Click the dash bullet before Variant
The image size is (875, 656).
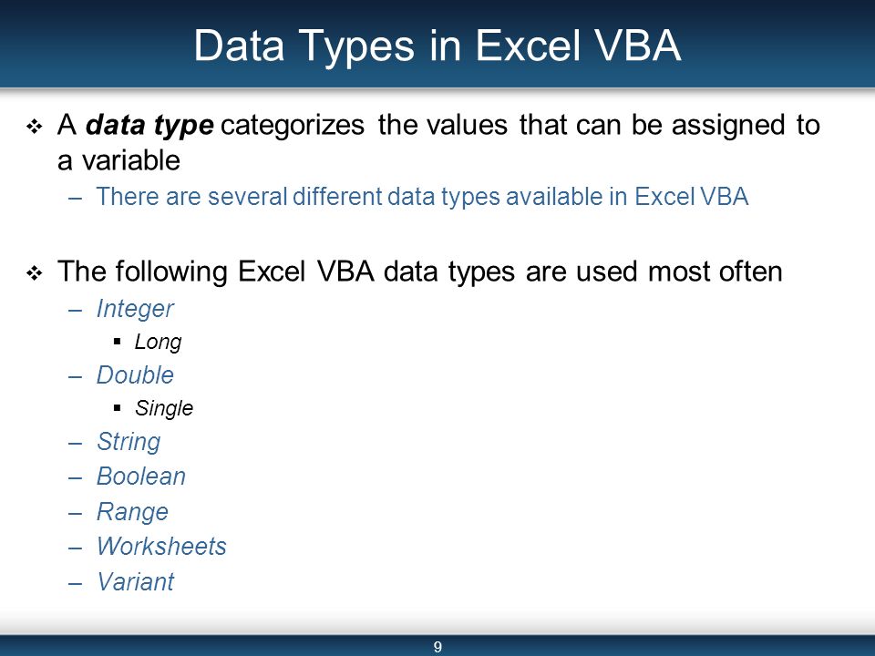76,583
